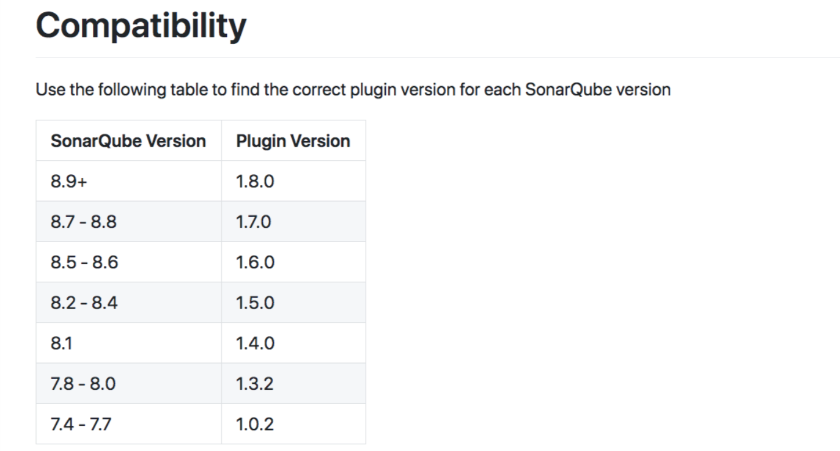Click the Compatibility heading
Viewport: 840px width, 451px height.
coord(141,26)
